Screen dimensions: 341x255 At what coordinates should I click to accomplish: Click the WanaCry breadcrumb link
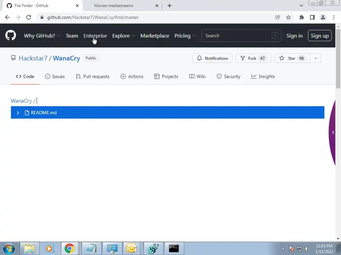tap(21, 101)
